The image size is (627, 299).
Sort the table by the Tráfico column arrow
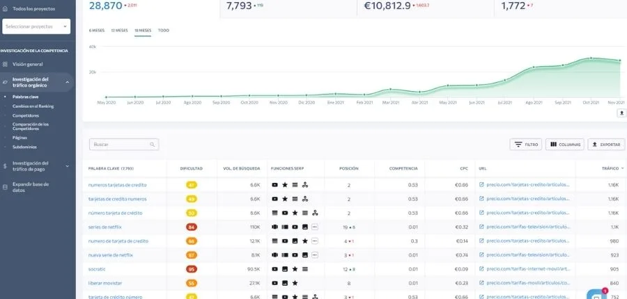[622, 168]
